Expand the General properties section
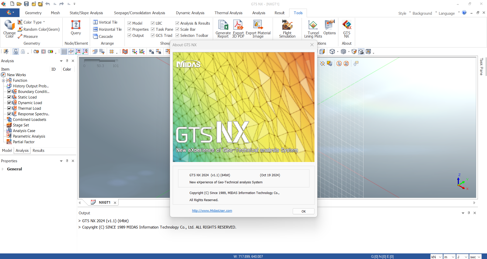Viewport: 487px width, 259px height. coord(3,169)
